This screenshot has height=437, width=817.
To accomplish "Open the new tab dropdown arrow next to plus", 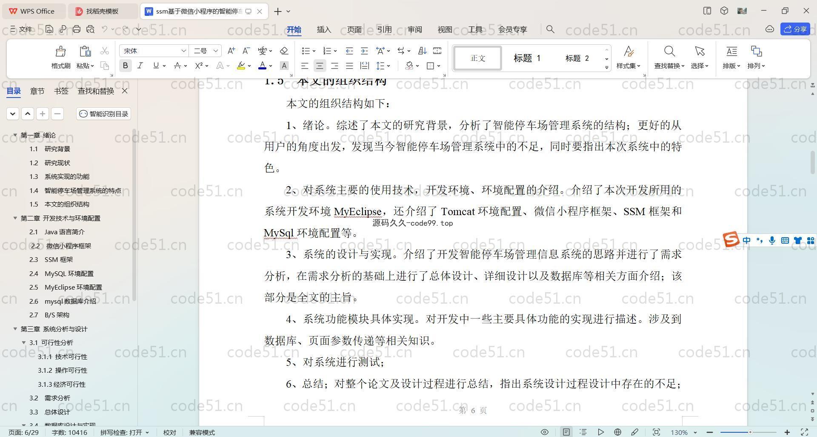I will [289, 11].
